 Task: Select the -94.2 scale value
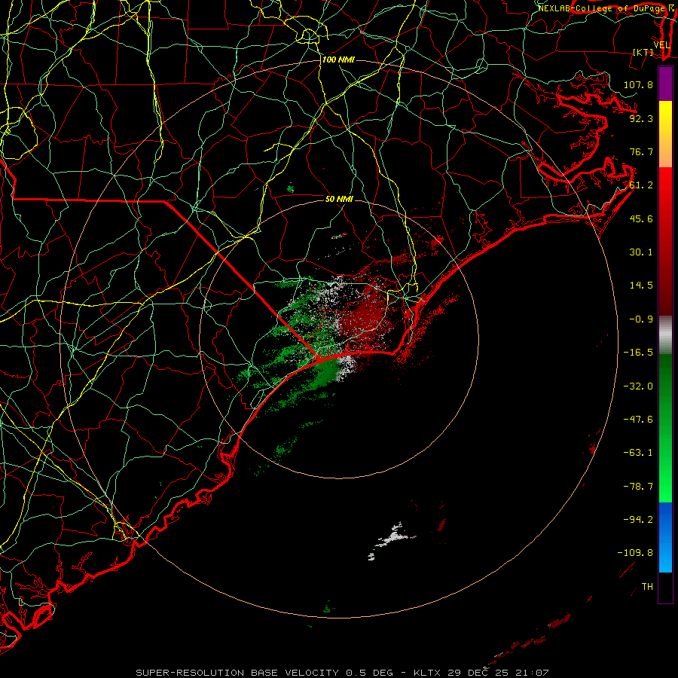pyautogui.click(x=638, y=520)
